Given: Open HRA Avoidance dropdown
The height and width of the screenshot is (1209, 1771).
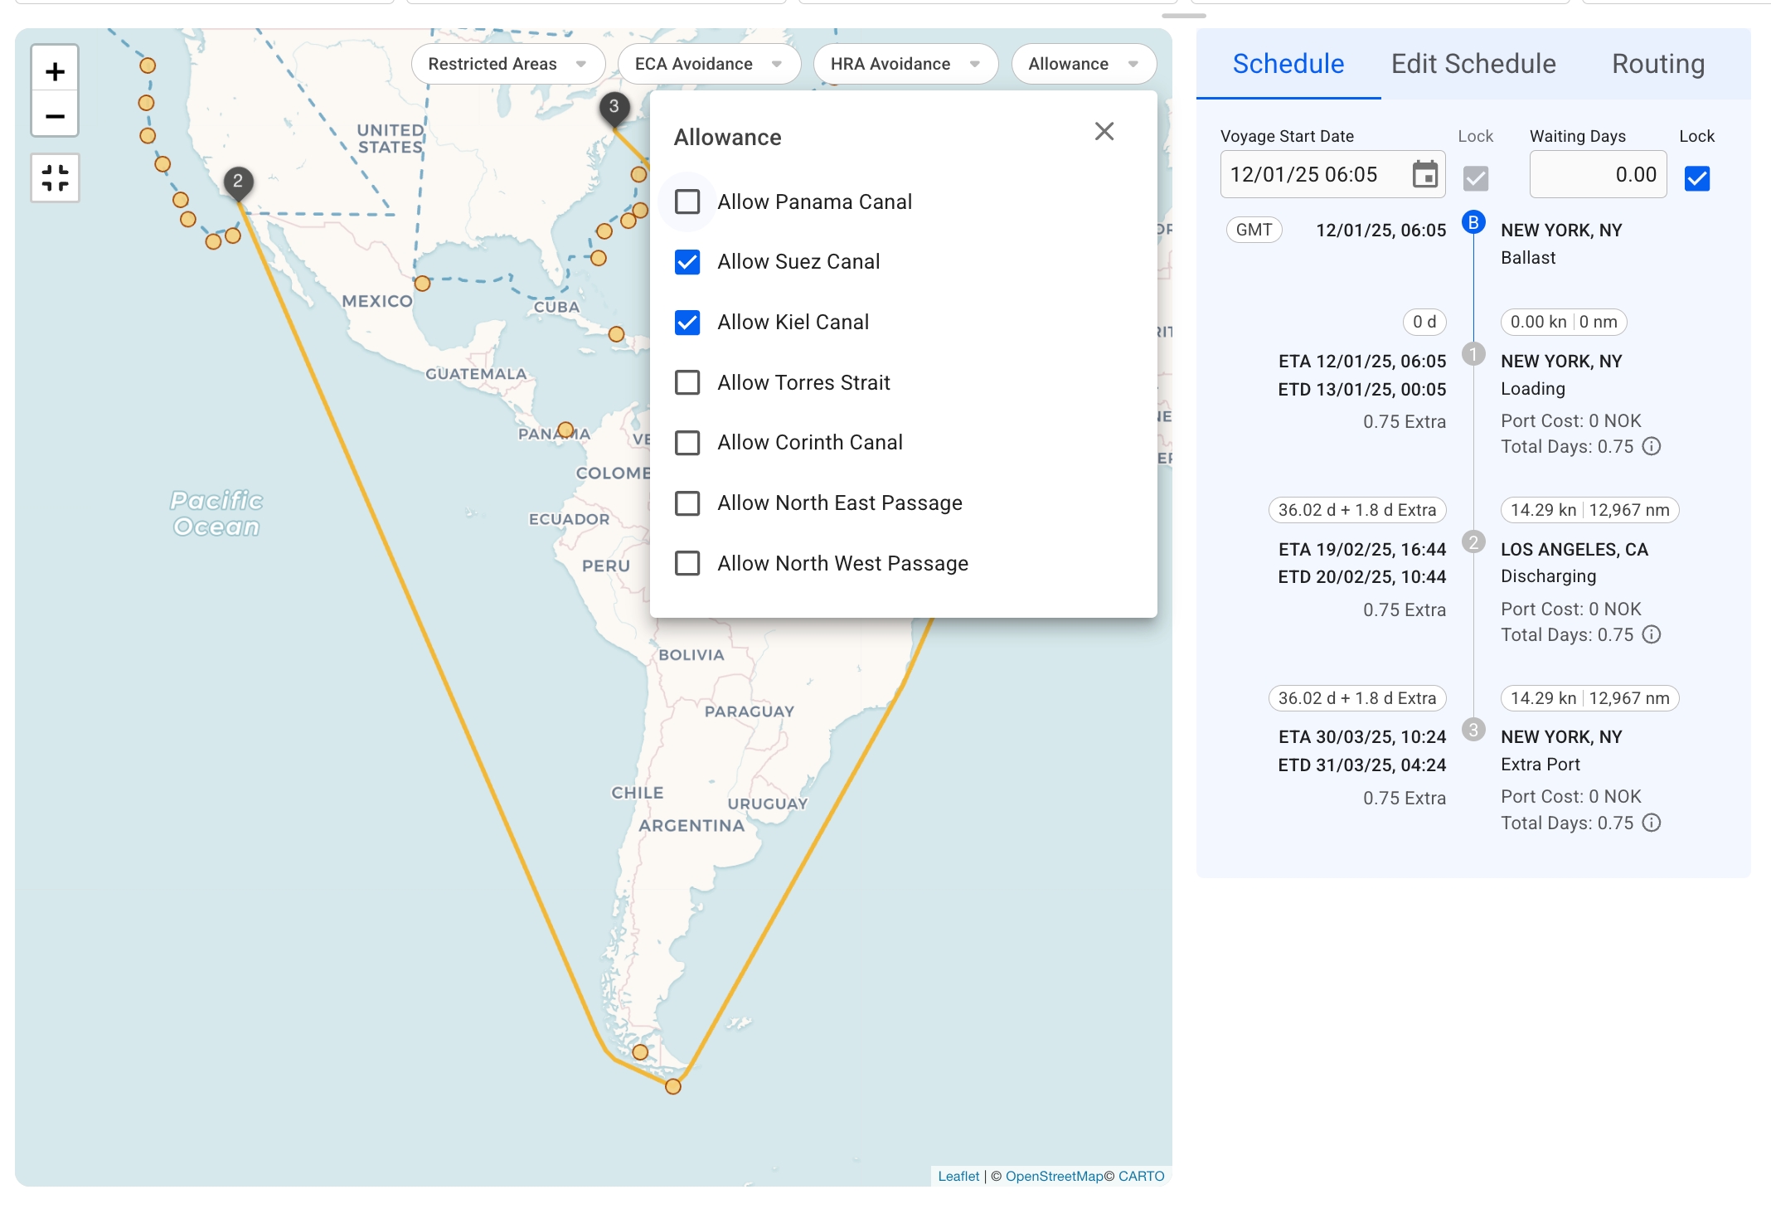Looking at the screenshot, I should 905,64.
